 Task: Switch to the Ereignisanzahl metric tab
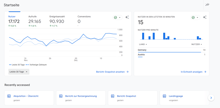coord(57,21)
